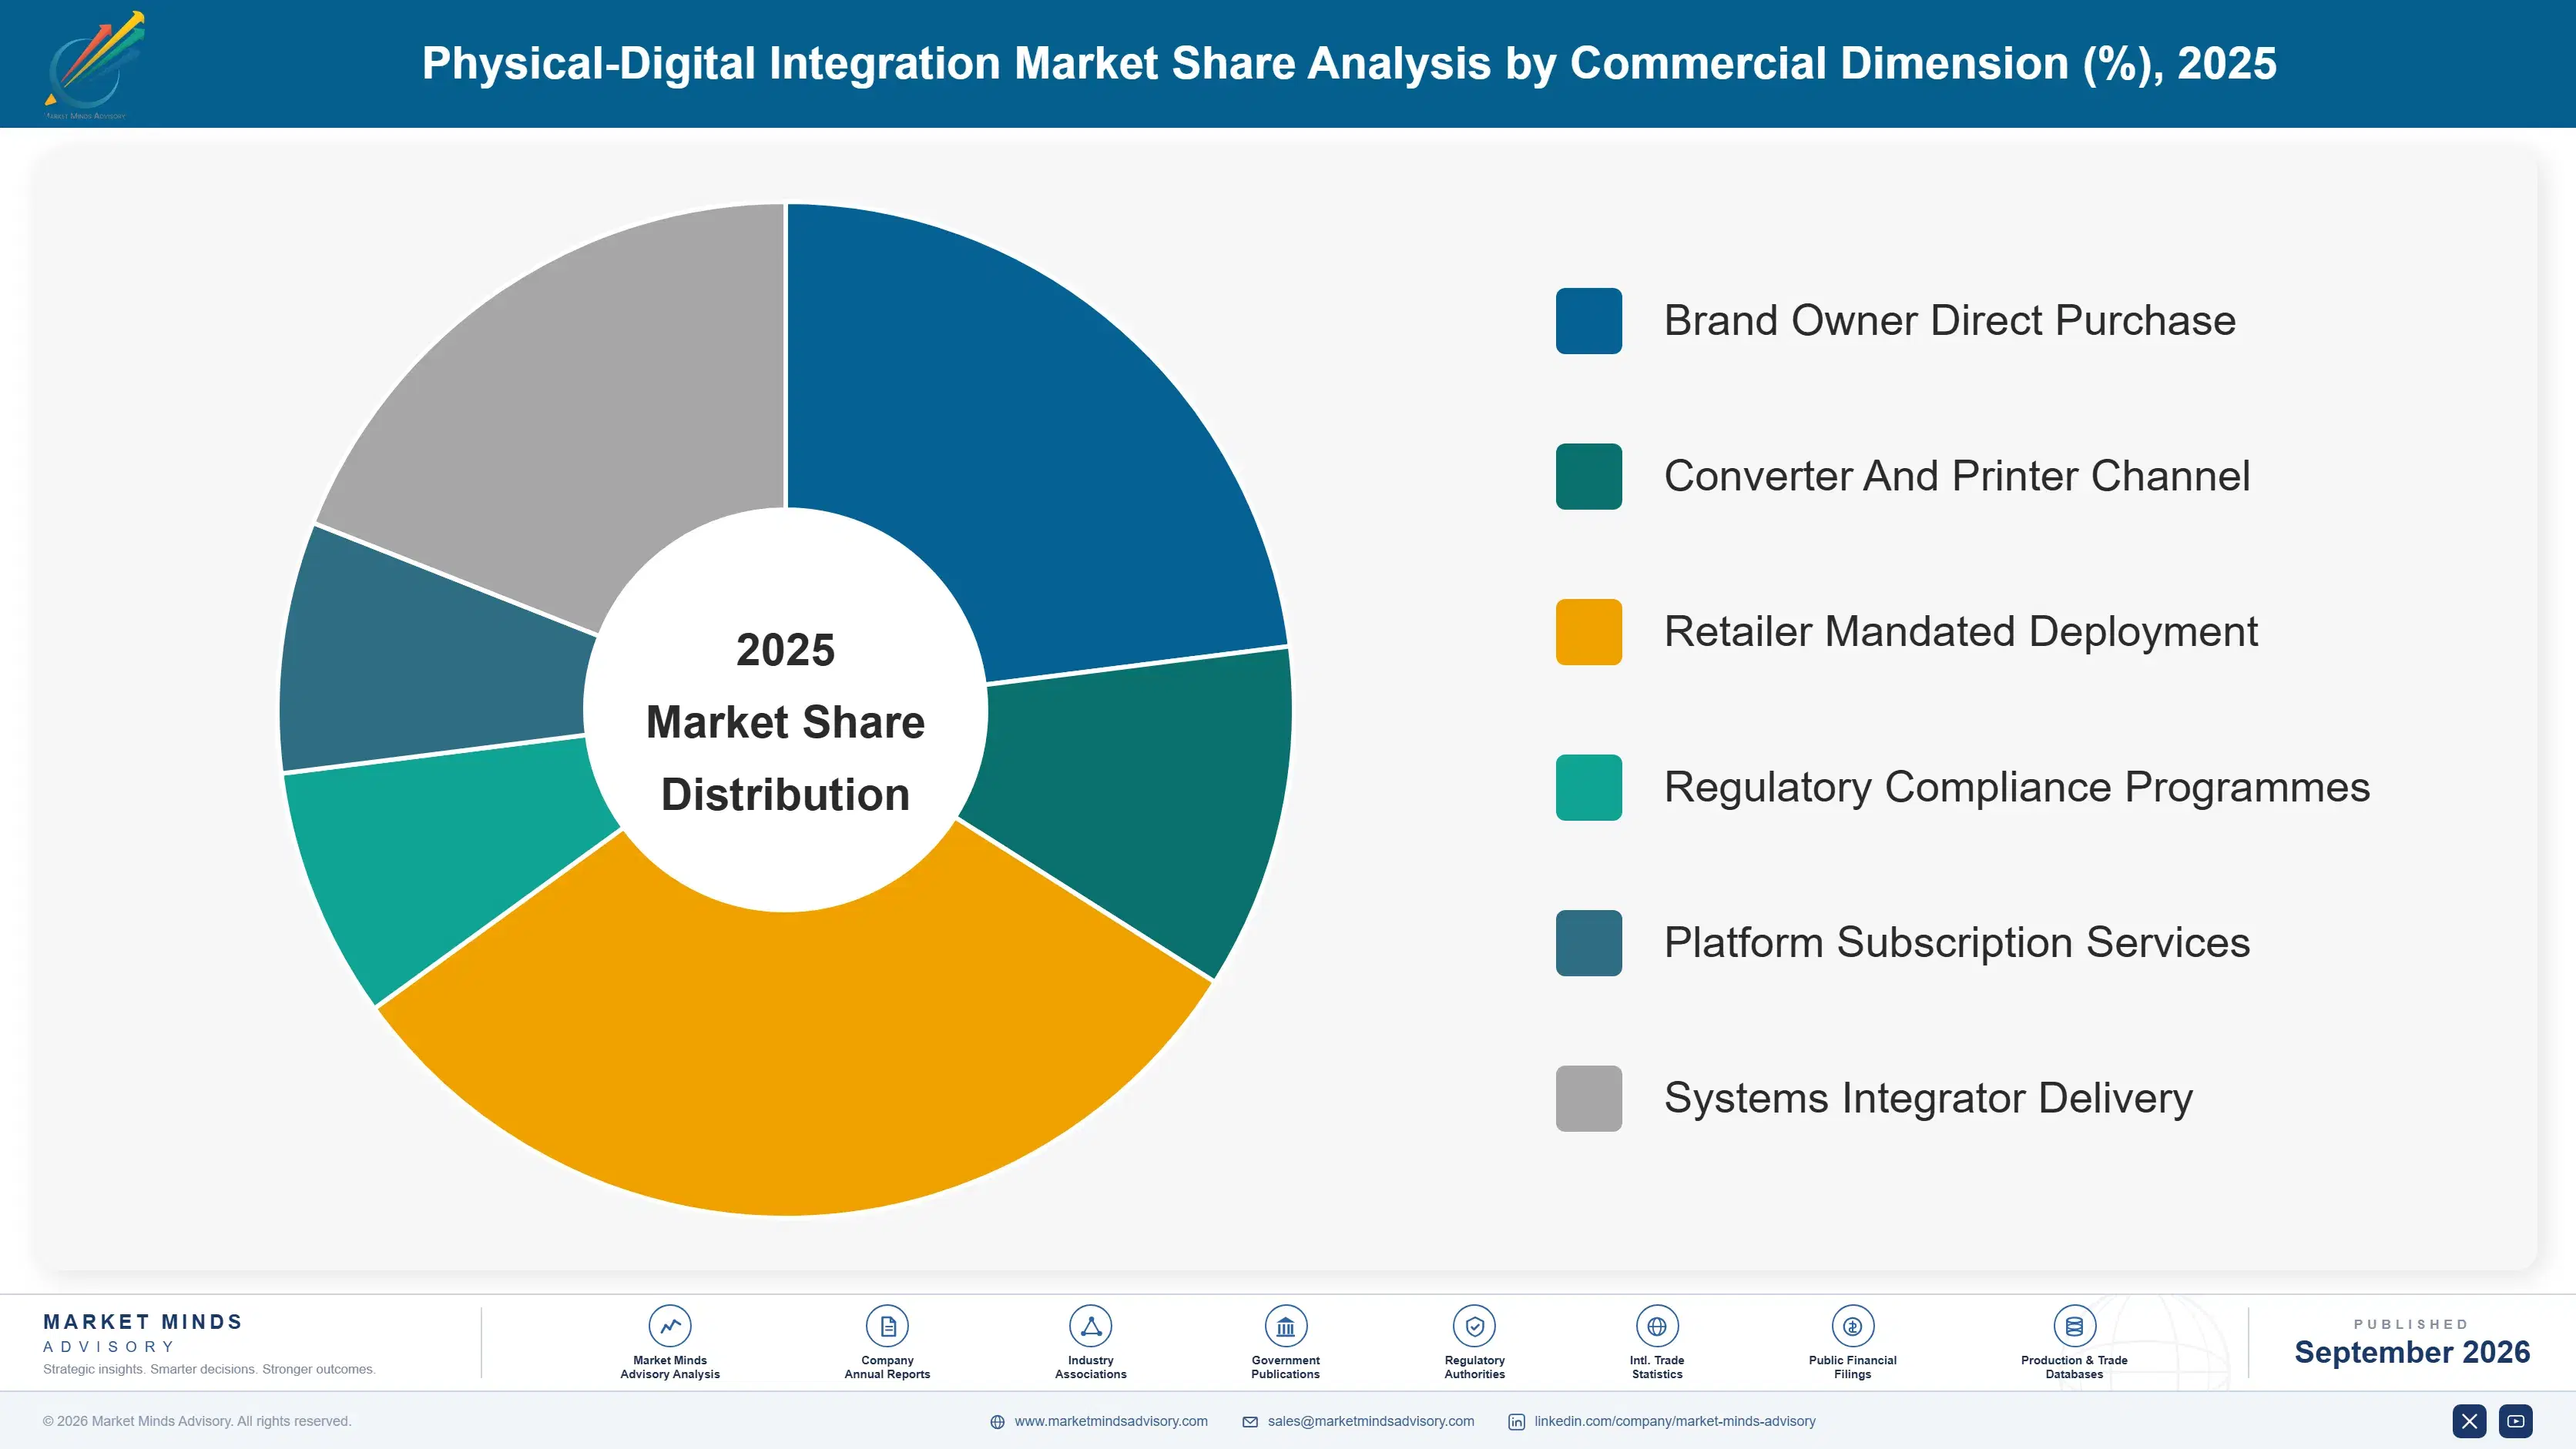The width and height of the screenshot is (2576, 1449).
Task: Click the Industry Associations icon
Action: [1090, 1326]
